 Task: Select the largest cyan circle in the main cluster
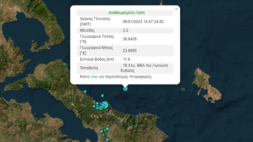pos(105,105)
